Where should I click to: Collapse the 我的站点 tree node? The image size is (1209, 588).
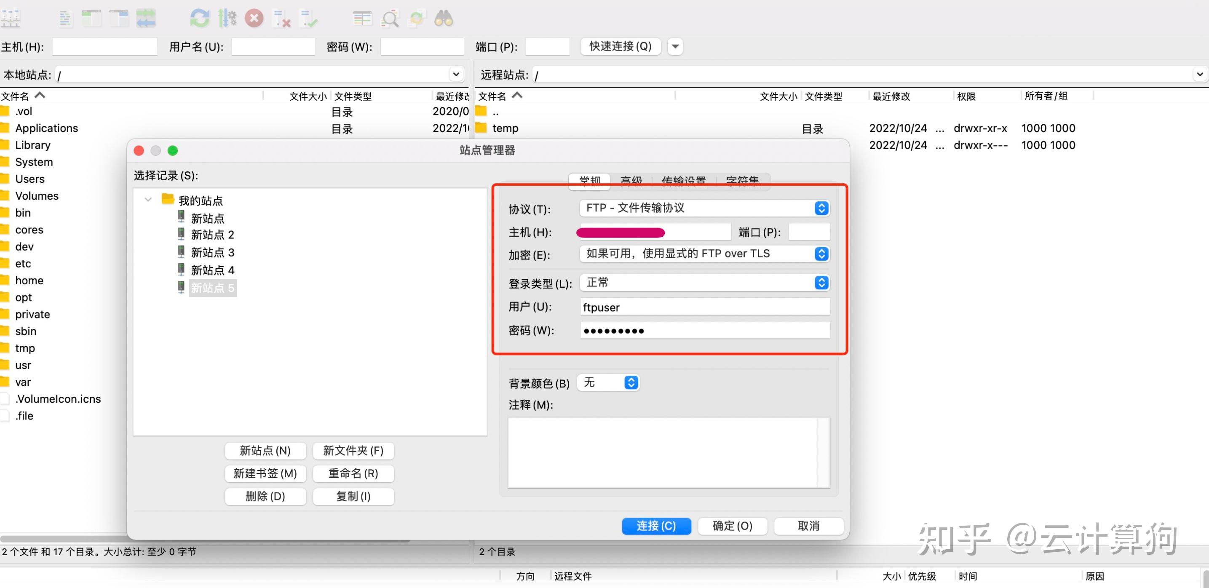tap(148, 200)
